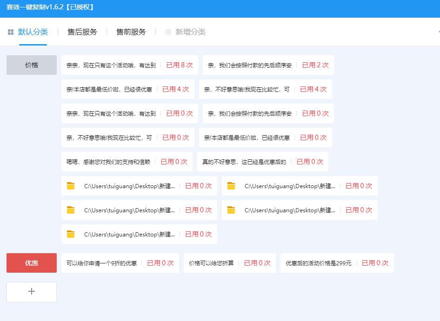Select the 价格 category button
The image size is (440, 321).
(31, 65)
